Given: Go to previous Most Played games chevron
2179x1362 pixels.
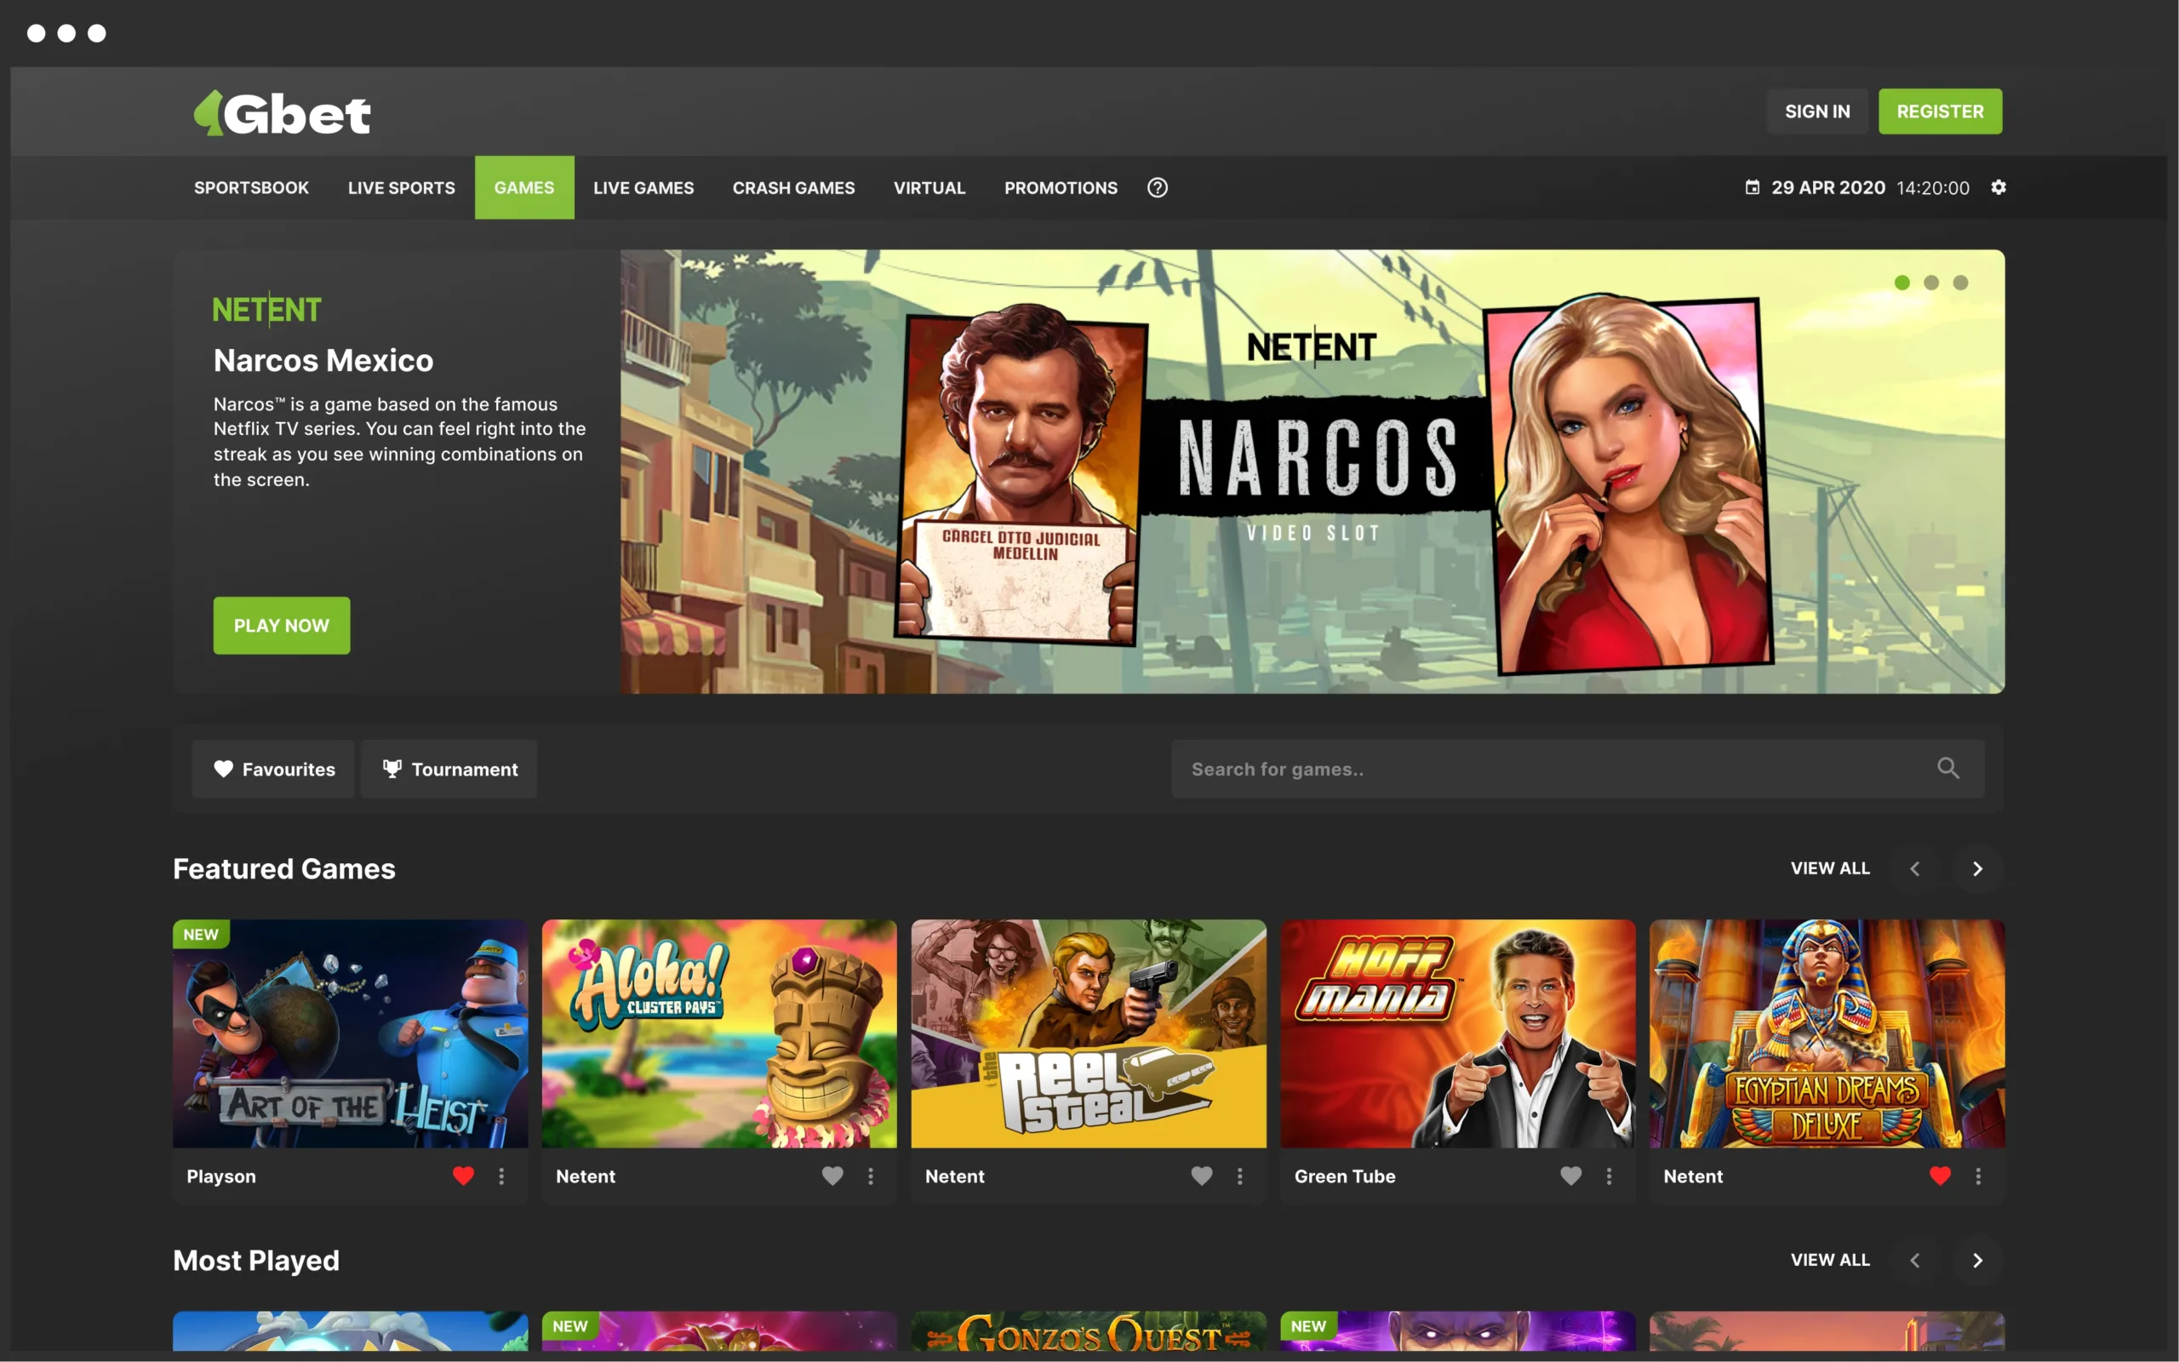Looking at the screenshot, I should tap(1915, 1260).
